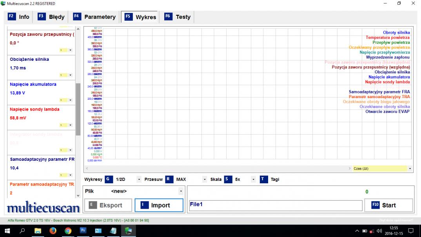The height and width of the screenshot is (237, 421).
Task: Click Napięcie akumulatora value 13,89 V
Action: 18,93
